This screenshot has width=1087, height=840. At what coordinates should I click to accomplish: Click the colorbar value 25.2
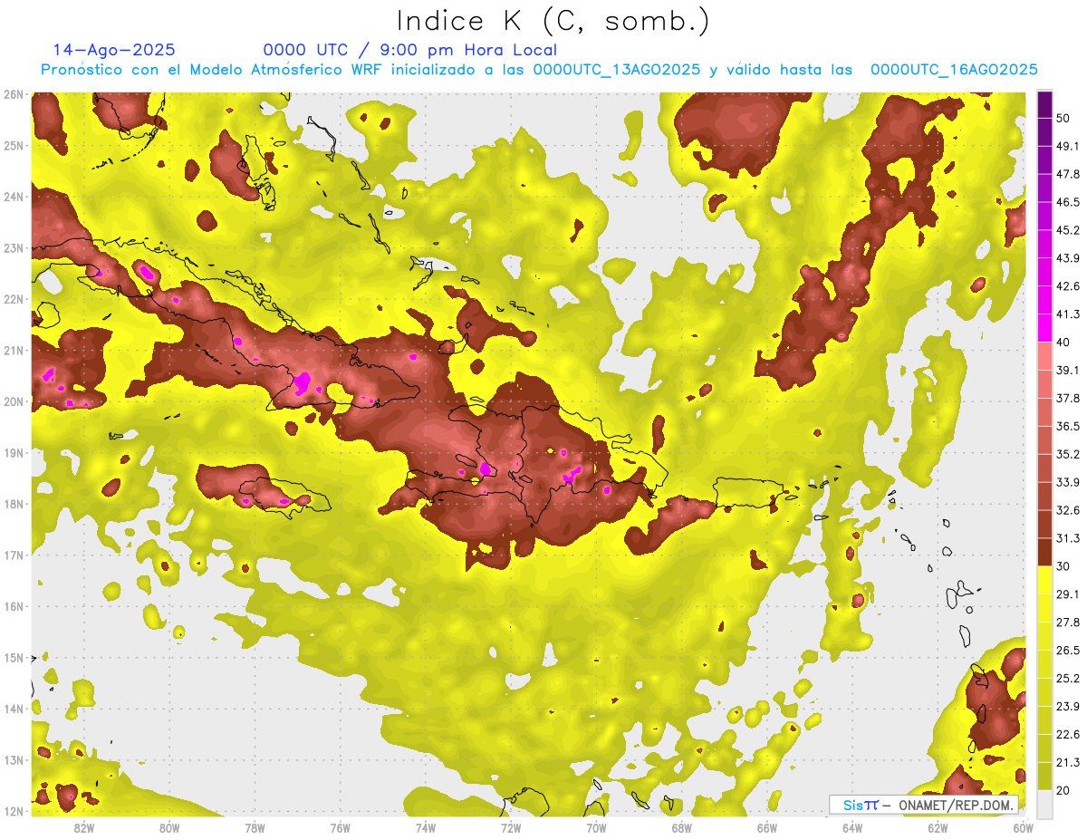coord(1068,679)
